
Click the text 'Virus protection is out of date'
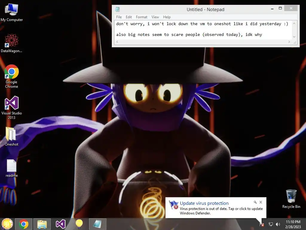[203, 209]
